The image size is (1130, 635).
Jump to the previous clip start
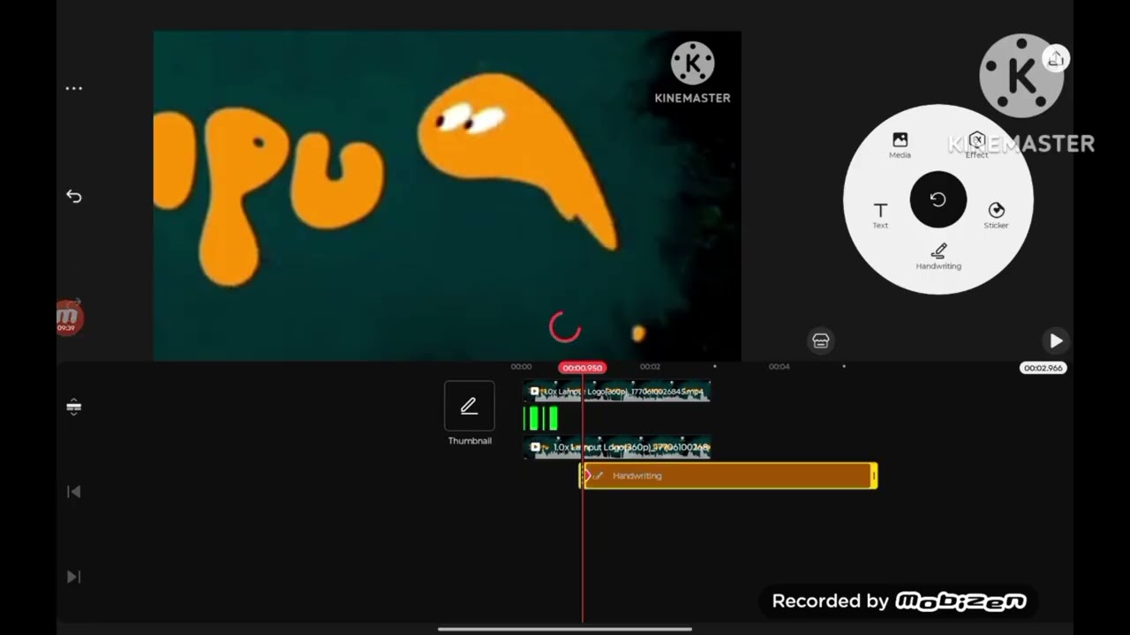[74, 491]
